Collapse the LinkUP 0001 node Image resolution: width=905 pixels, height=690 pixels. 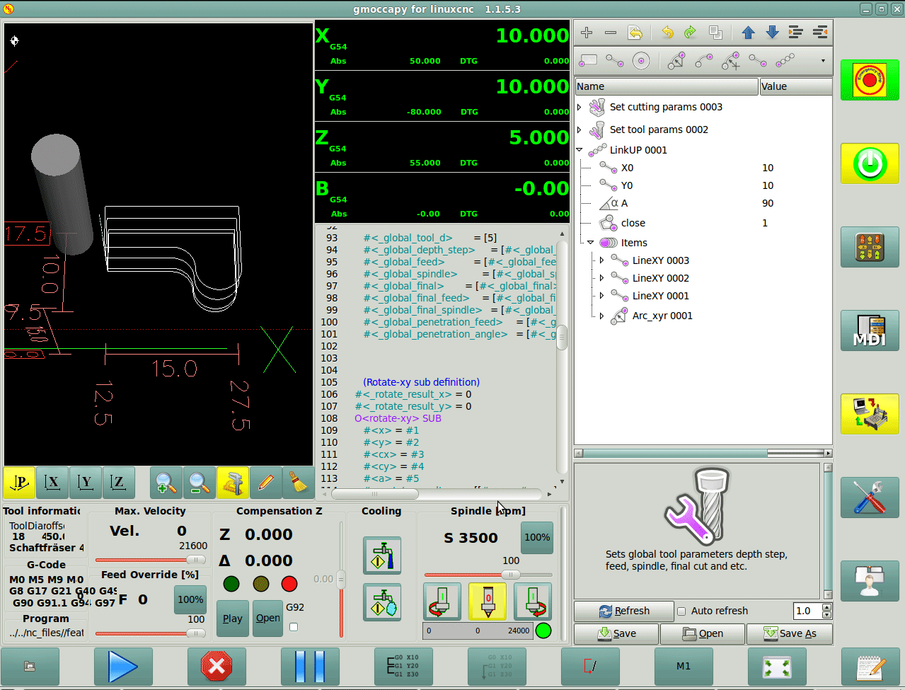(580, 150)
